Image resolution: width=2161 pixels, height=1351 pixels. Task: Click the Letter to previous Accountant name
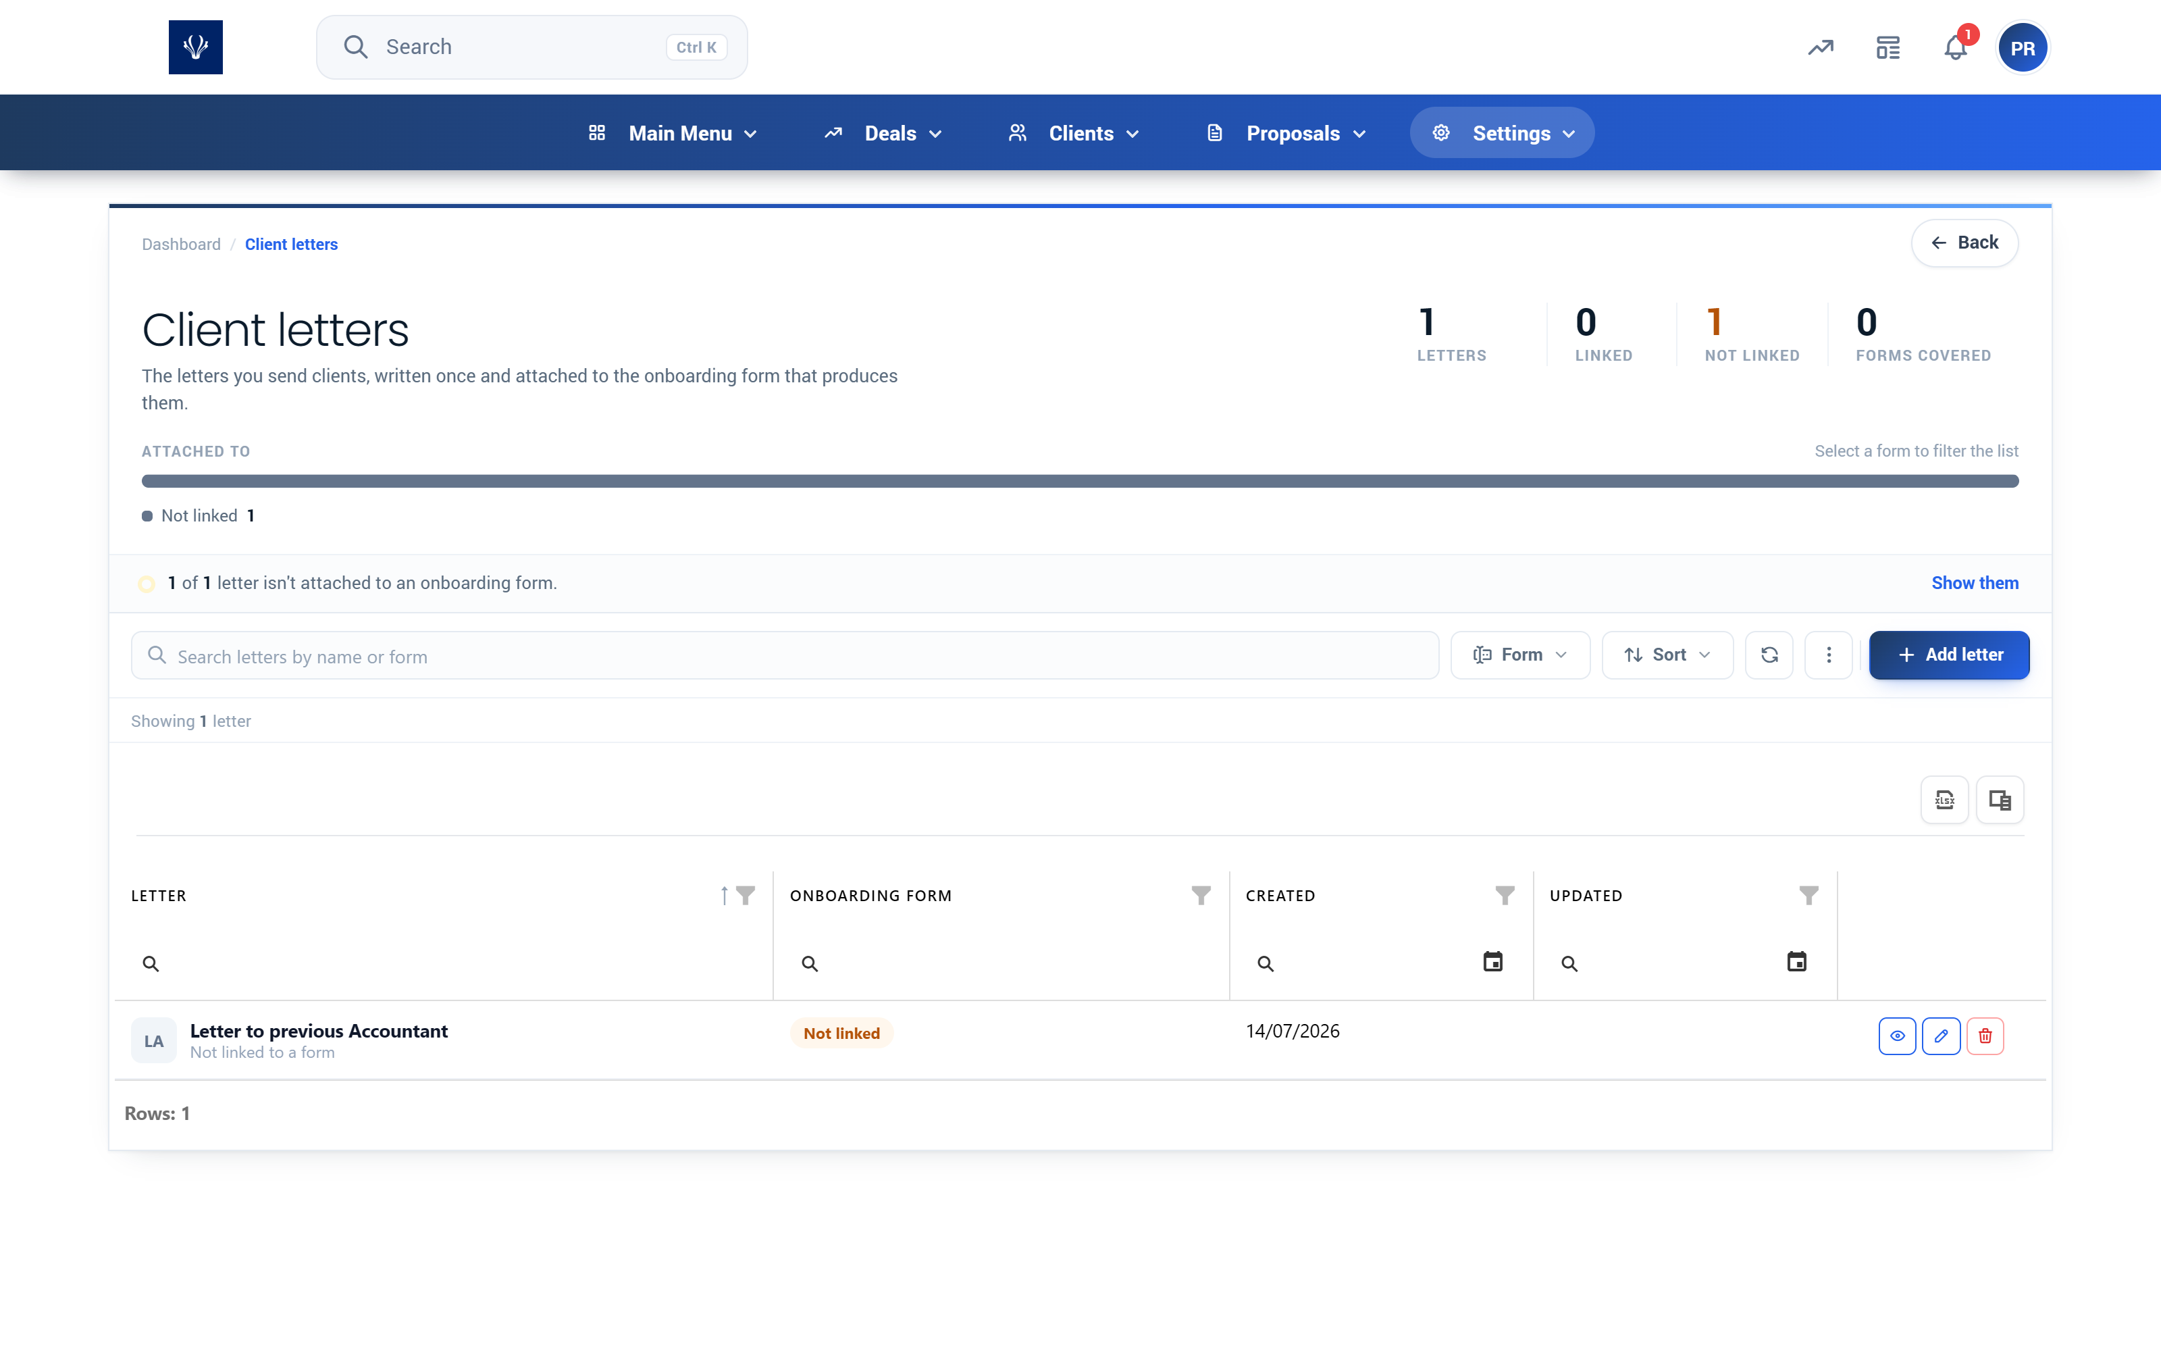pyautogui.click(x=319, y=1031)
